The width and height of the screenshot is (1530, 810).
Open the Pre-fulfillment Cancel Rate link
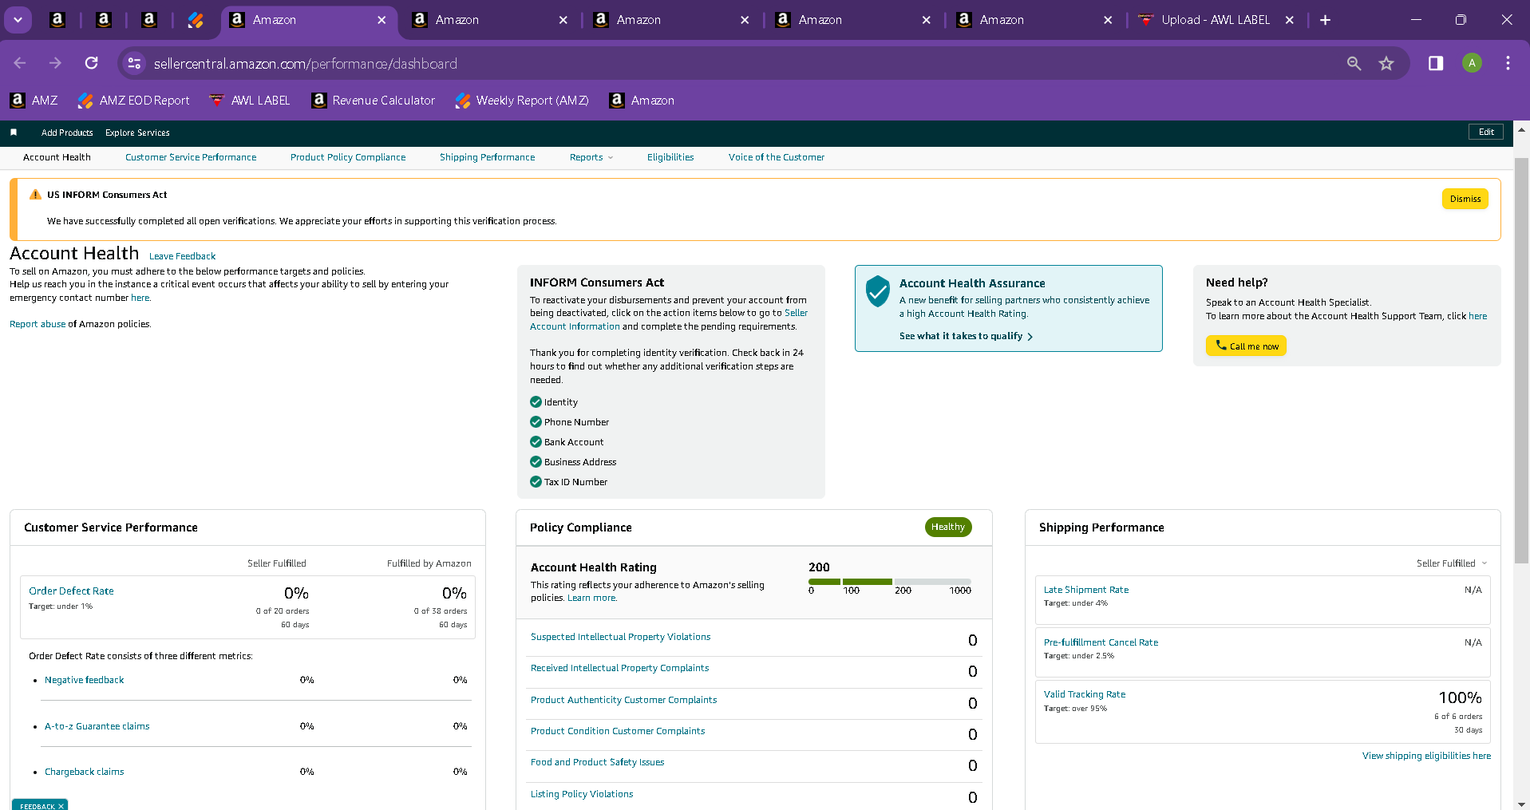pos(1101,642)
